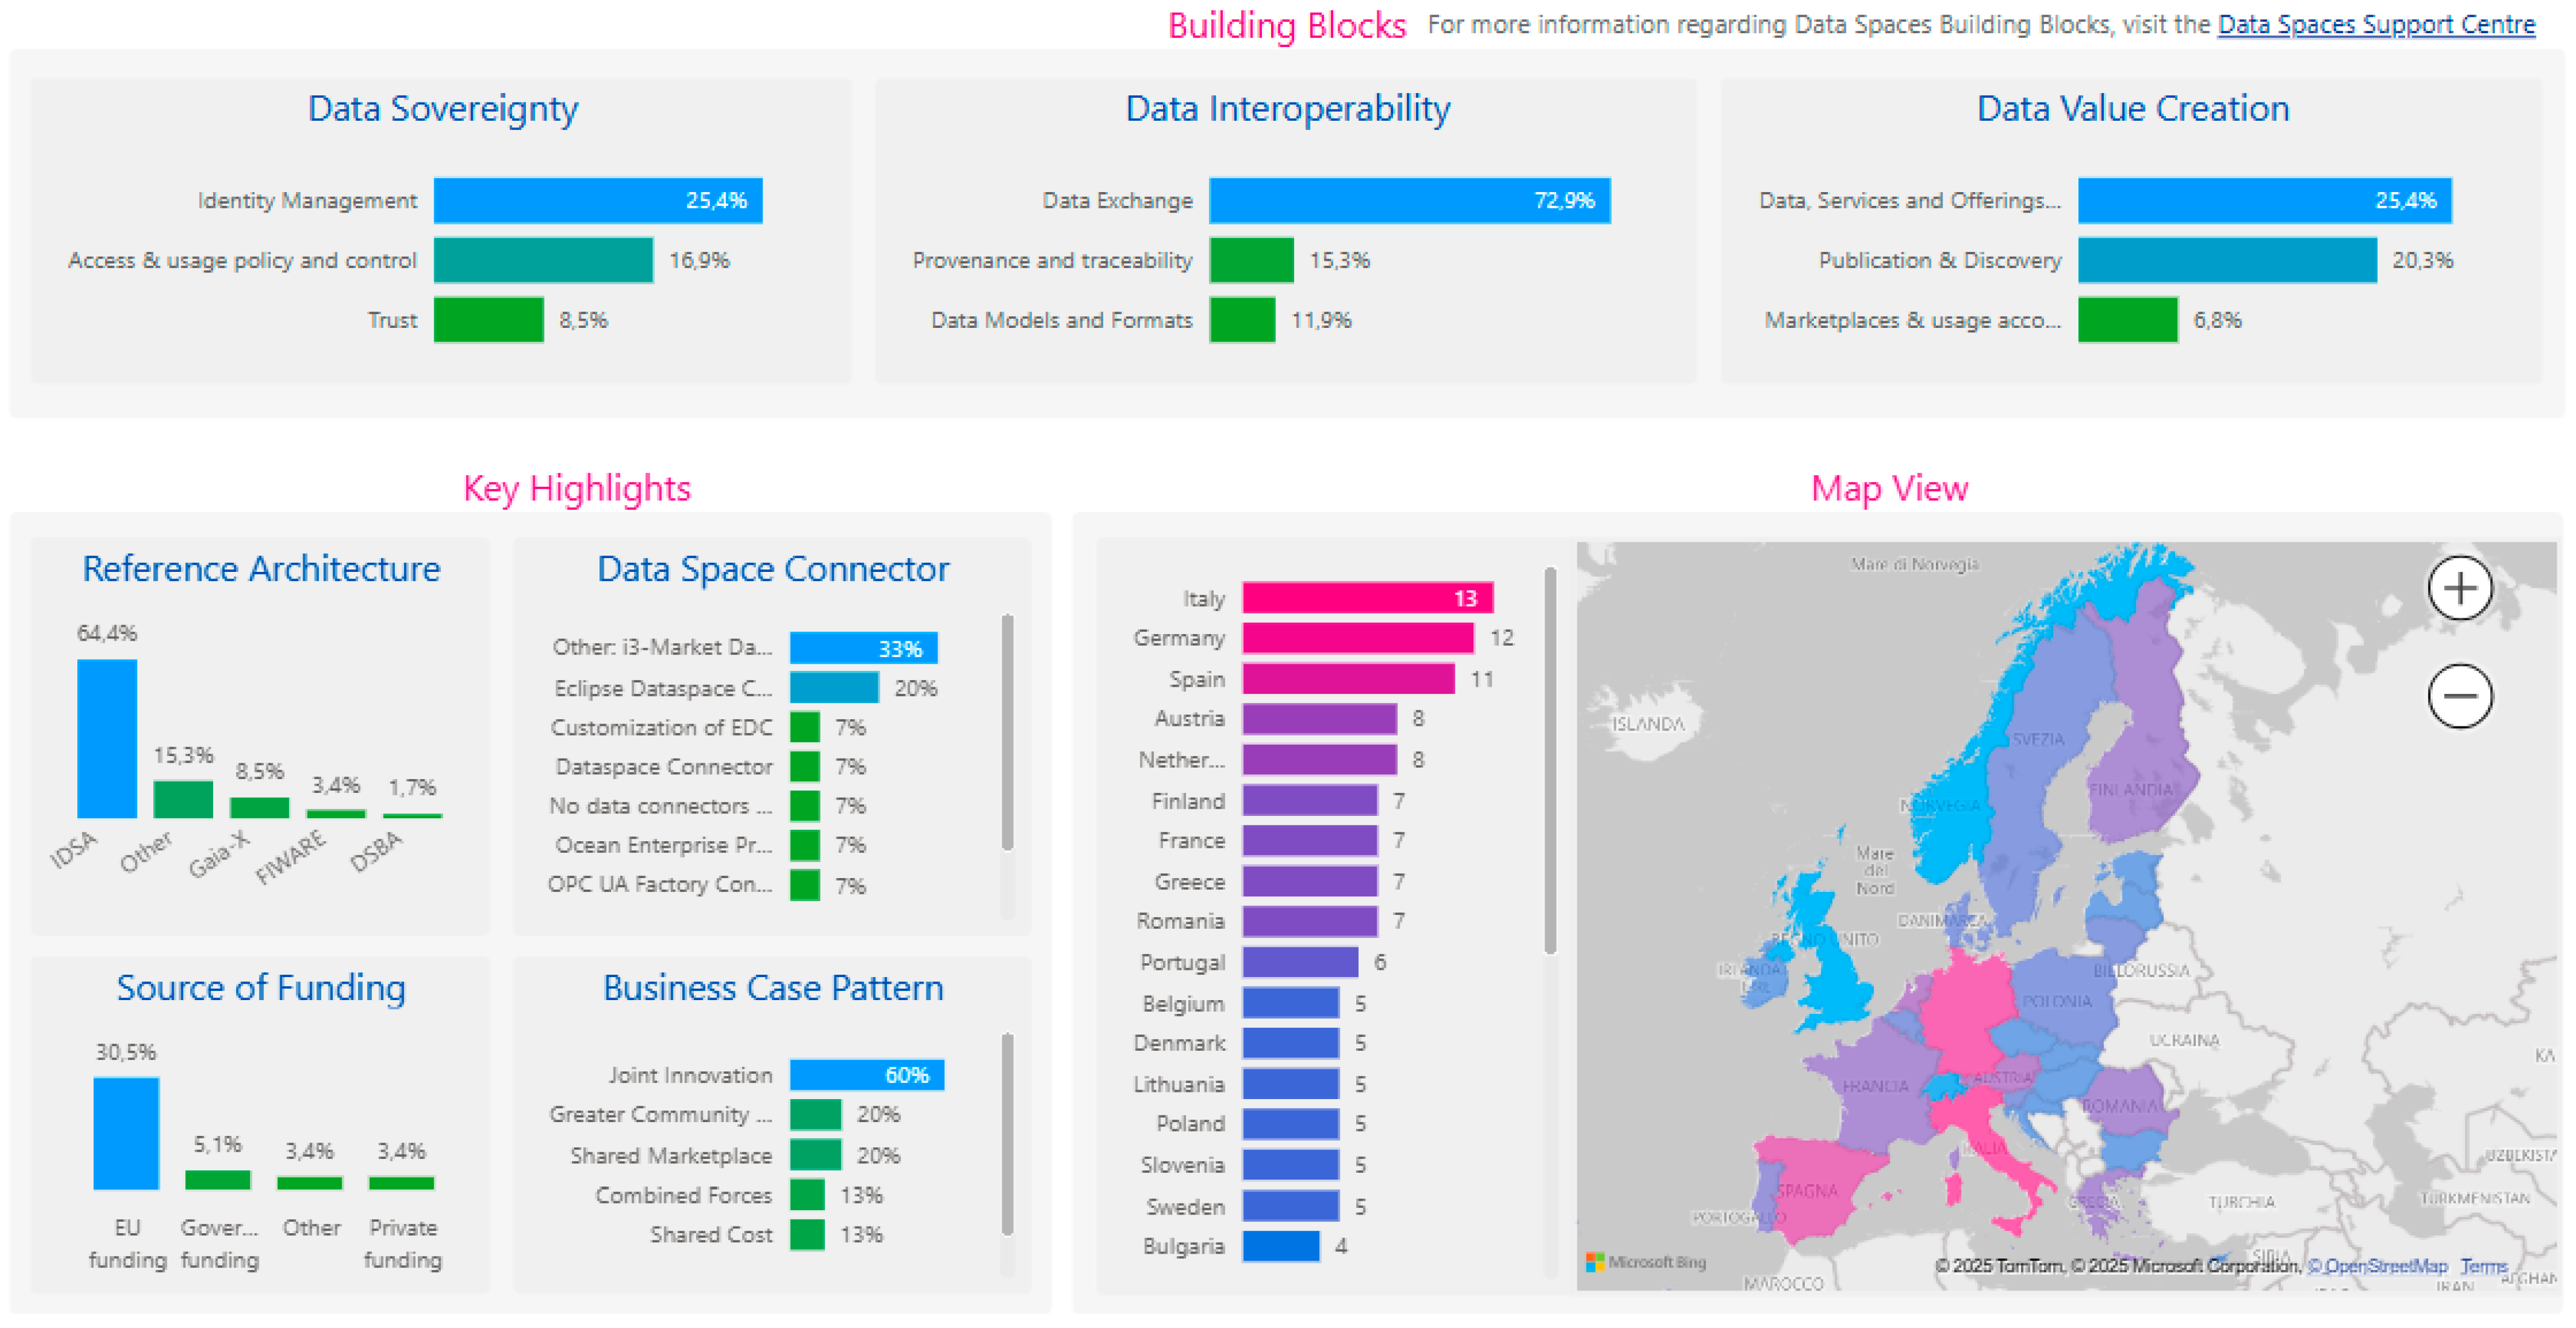Screen dimensions: 2576x1328
Task: Select the Identity Management 25,4% bar
Action: click(598, 200)
